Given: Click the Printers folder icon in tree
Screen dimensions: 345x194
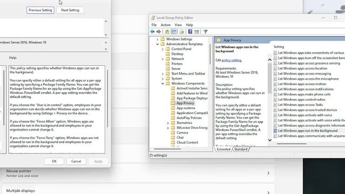Looking at the screenshot, I should [x=168, y=64].
